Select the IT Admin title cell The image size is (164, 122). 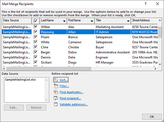113,32
